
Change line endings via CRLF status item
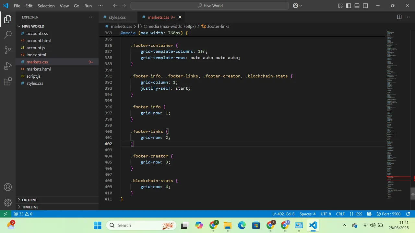tap(340, 214)
